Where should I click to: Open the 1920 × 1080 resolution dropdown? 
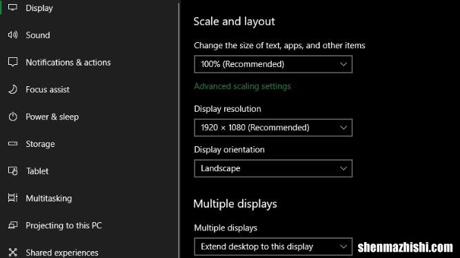click(x=273, y=128)
